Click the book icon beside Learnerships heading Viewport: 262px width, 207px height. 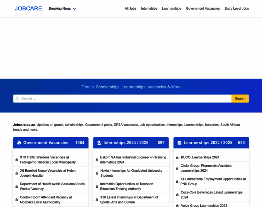pos(180,143)
